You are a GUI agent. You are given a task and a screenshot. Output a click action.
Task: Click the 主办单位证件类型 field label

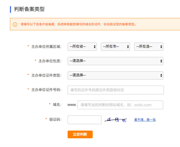pyautogui.click(x=46, y=75)
